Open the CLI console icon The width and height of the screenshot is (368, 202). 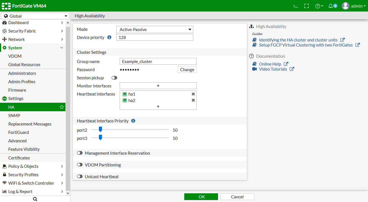coord(295,6)
